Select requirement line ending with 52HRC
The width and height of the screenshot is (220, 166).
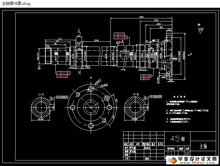point(178,122)
